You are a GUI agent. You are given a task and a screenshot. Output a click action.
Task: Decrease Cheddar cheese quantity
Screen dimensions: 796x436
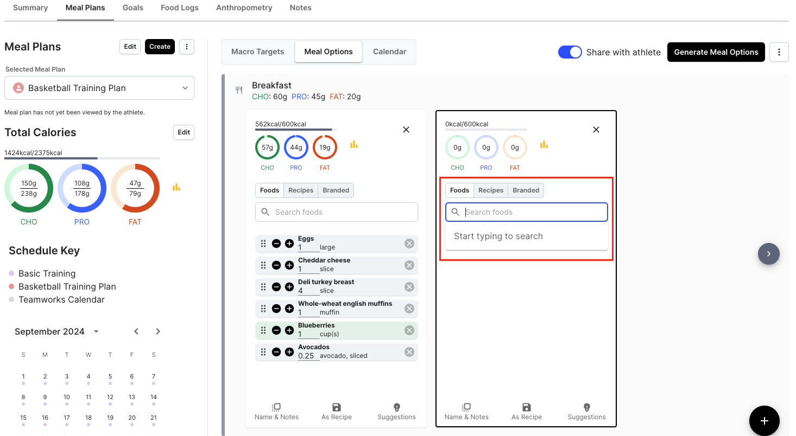pos(276,265)
